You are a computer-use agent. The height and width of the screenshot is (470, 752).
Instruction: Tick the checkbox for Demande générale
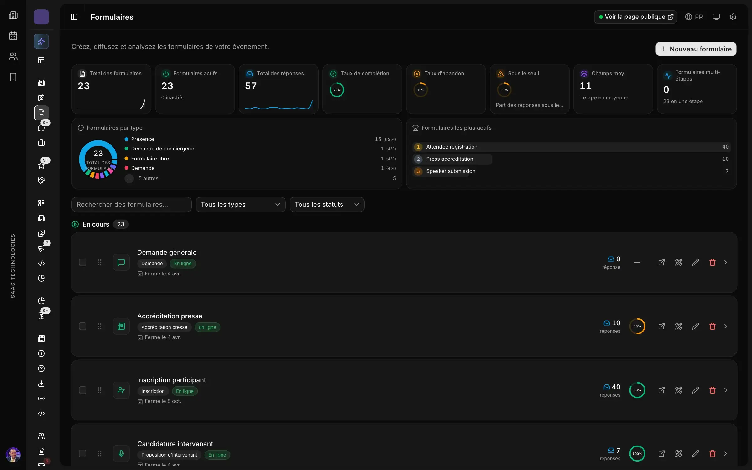click(83, 262)
